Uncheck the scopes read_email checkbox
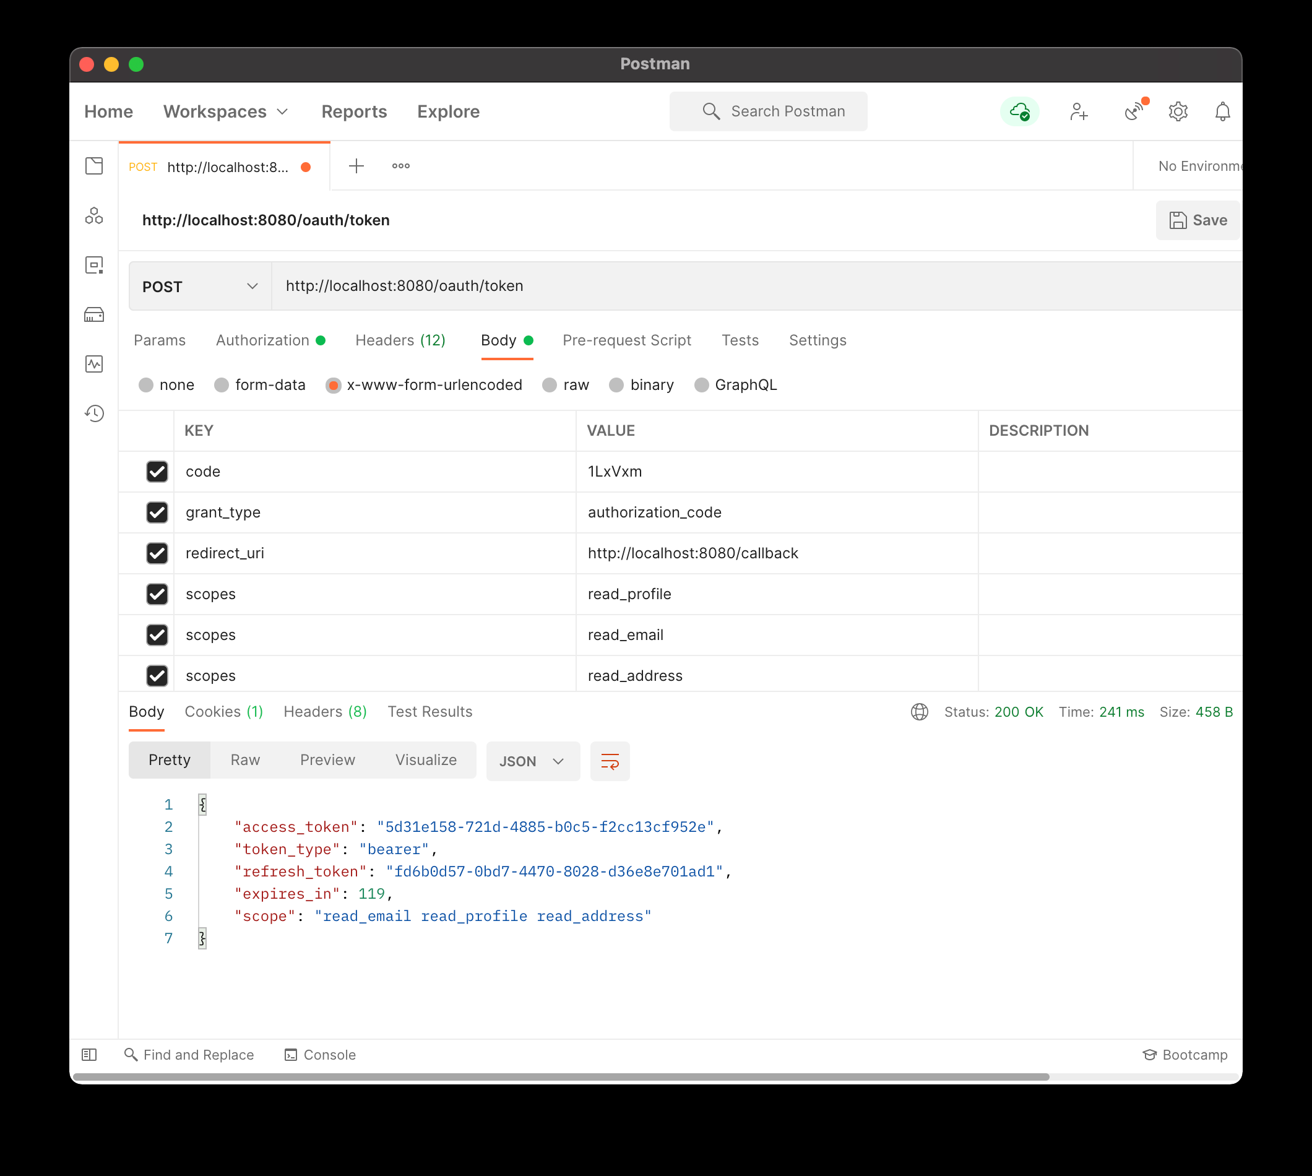 [x=157, y=635]
